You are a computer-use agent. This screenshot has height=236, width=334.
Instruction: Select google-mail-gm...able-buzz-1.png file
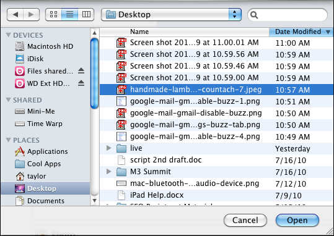[217, 101]
